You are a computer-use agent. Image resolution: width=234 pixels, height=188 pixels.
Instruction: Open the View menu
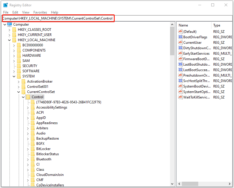26,12
